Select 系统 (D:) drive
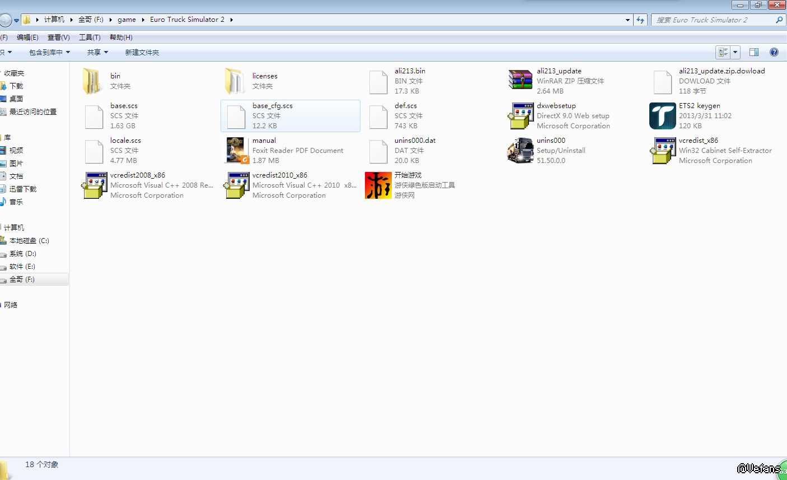787x480 pixels. coord(22,254)
